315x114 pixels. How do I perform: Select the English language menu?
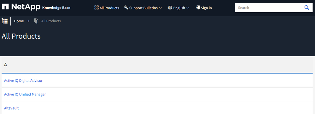pyautogui.click(x=178, y=8)
